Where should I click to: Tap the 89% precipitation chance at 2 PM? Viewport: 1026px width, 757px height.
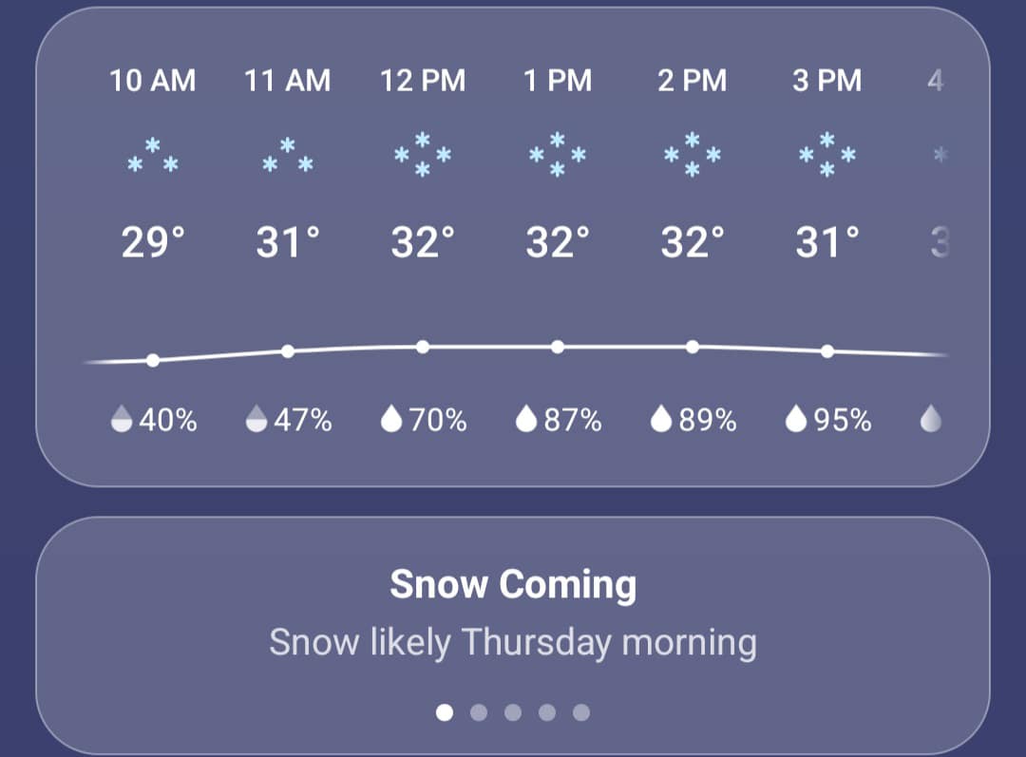click(707, 420)
